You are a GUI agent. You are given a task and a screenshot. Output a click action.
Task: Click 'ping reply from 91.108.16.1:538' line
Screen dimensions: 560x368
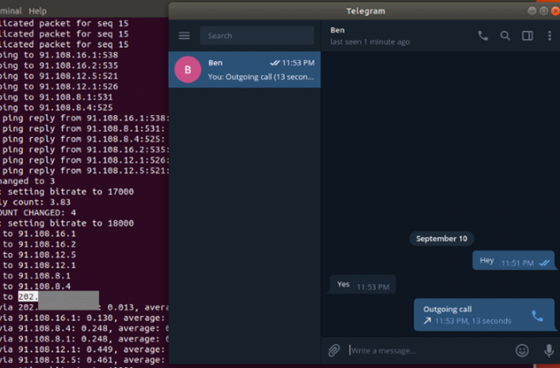point(85,118)
